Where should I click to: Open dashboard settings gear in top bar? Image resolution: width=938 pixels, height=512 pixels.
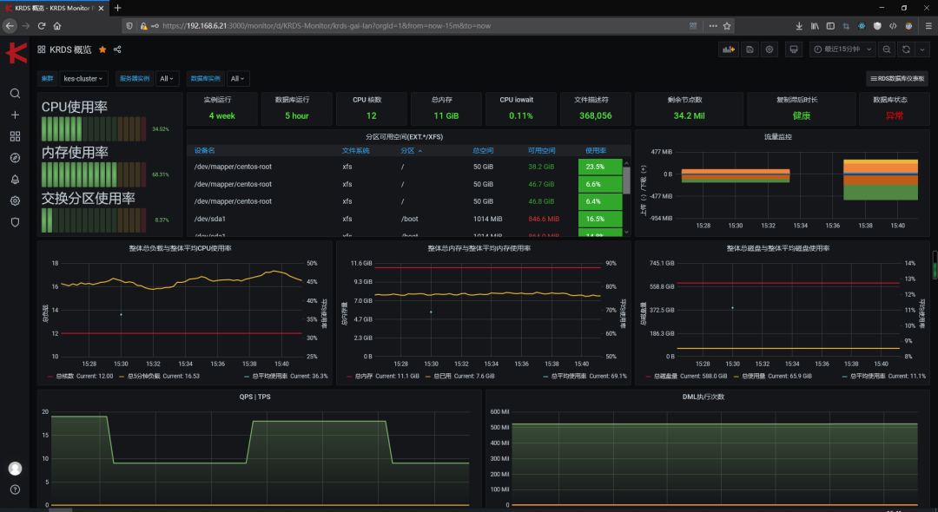coord(770,49)
